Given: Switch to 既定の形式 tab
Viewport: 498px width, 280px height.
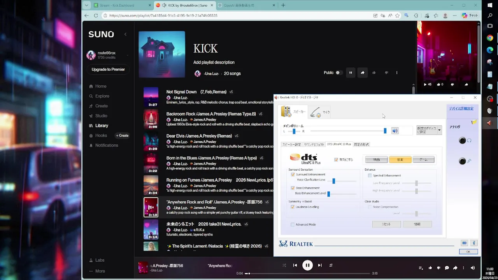Looking at the screenshot, I should coord(361,144).
